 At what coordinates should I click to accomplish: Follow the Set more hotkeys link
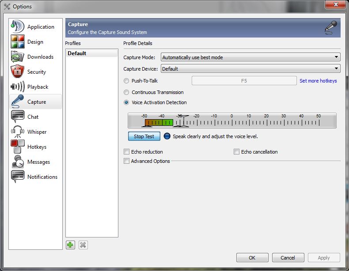(x=318, y=81)
